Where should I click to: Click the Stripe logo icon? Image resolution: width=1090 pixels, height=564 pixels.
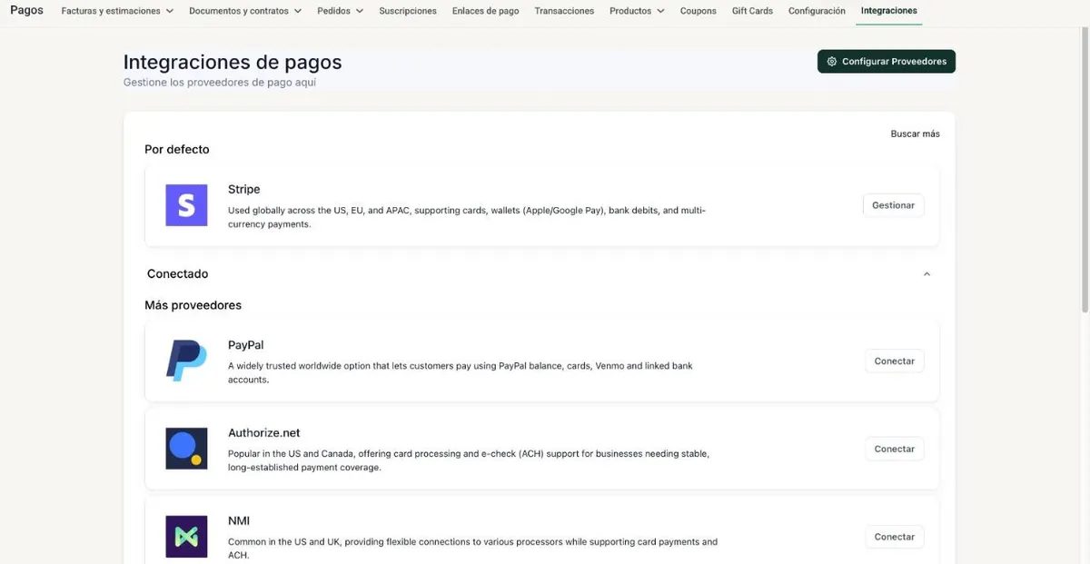(x=186, y=205)
